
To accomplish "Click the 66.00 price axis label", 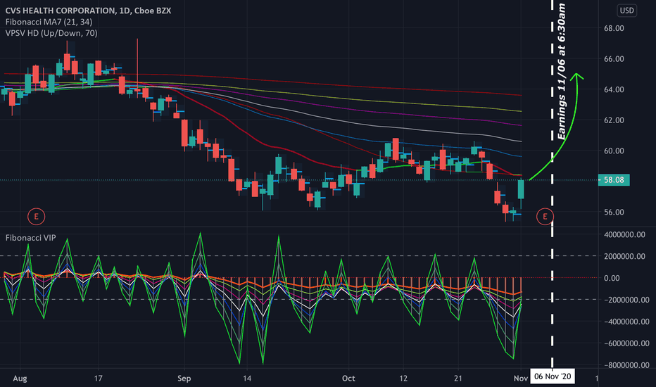I will pos(614,59).
